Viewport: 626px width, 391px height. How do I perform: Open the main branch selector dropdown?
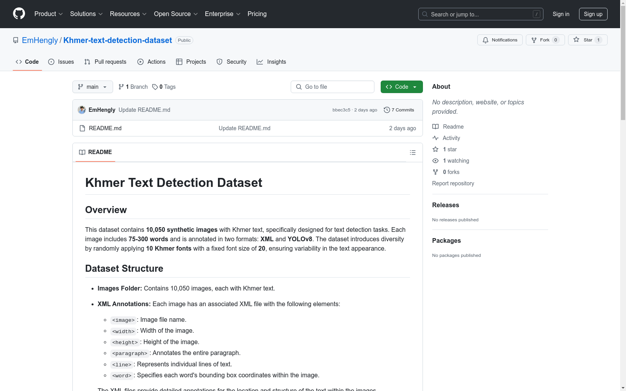93,87
